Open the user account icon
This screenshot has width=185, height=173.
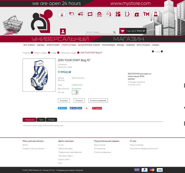point(63,32)
